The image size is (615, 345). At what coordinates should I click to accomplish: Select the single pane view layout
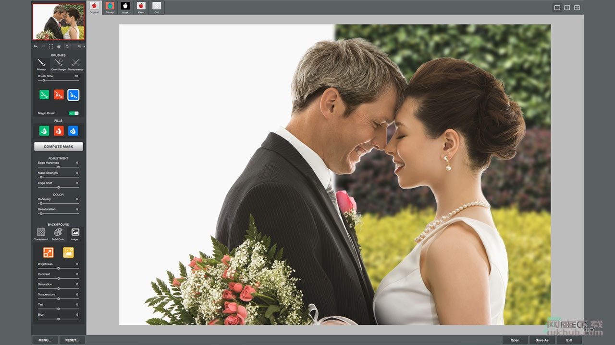click(557, 8)
